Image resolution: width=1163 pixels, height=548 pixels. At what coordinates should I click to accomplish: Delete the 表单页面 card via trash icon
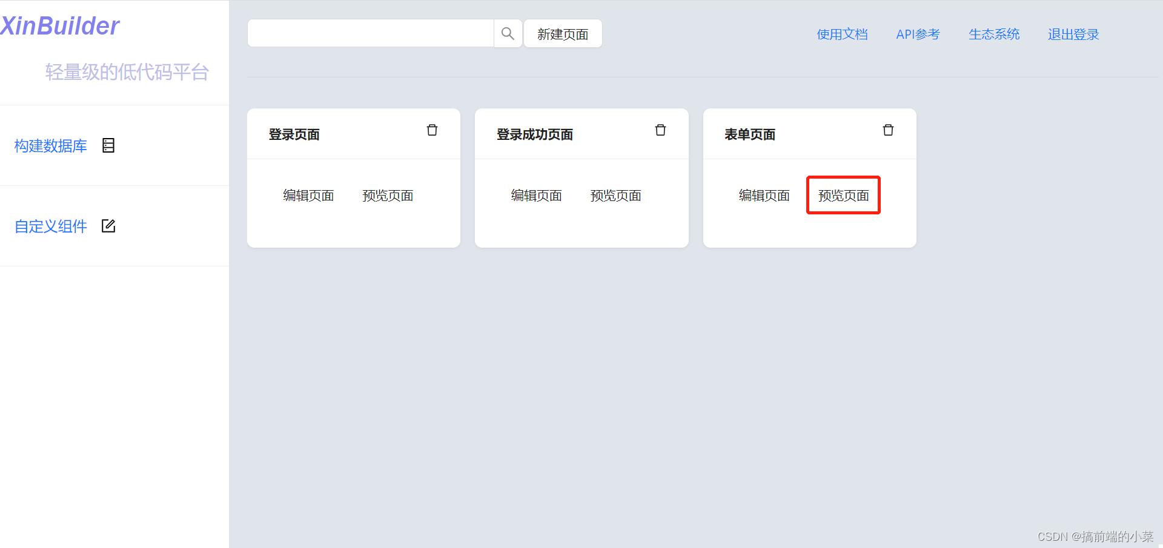click(x=888, y=130)
